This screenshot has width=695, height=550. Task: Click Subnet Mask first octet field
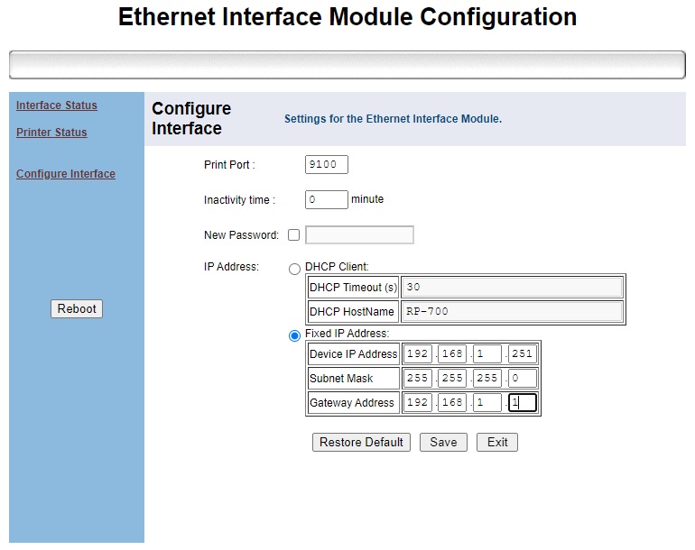click(x=417, y=379)
